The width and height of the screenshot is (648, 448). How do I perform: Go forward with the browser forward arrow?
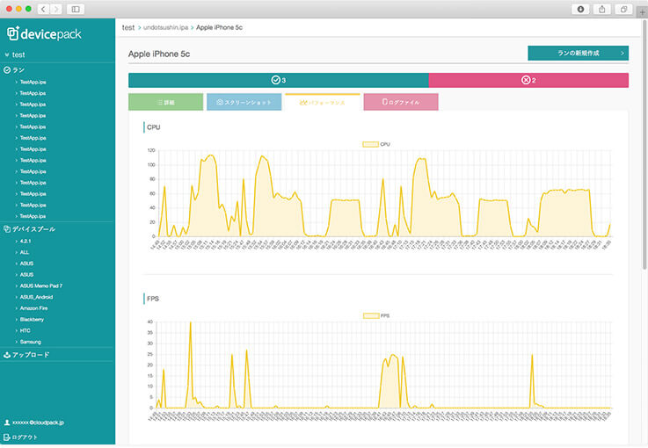pos(56,9)
